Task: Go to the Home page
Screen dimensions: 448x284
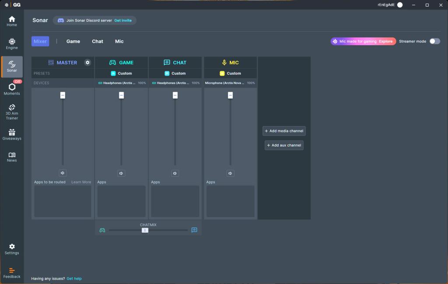Action: [x=12, y=21]
